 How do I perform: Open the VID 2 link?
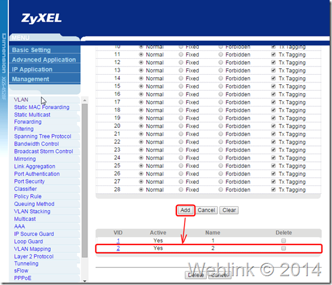(x=118, y=248)
